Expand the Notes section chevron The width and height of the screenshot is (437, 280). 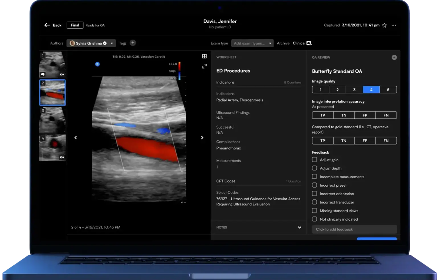click(299, 227)
